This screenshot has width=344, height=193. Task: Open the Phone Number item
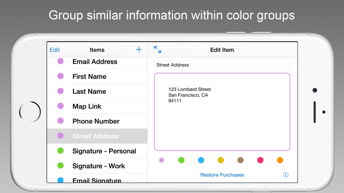click(96, 121)
